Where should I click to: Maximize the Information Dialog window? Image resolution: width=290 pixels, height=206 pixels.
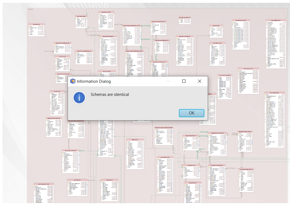tap(184, 81)
